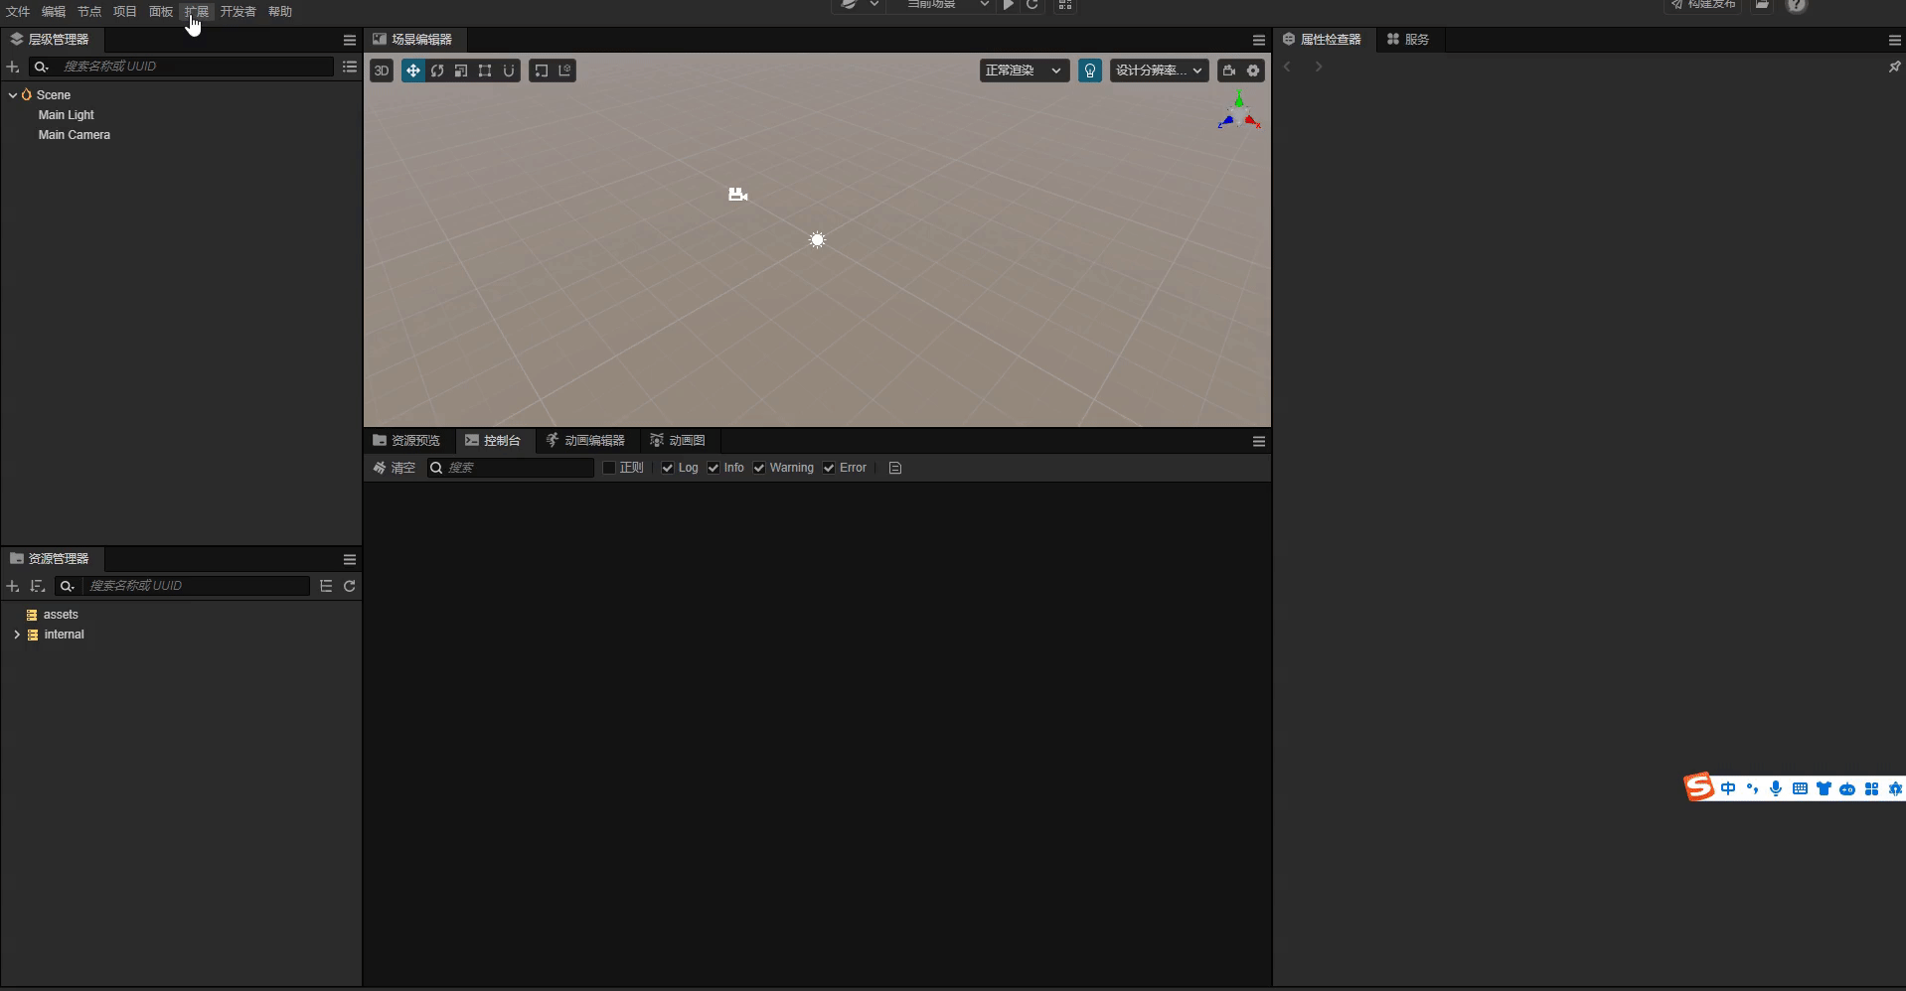Select the Main Camera node in hierarchy

(x=74, y=135)
